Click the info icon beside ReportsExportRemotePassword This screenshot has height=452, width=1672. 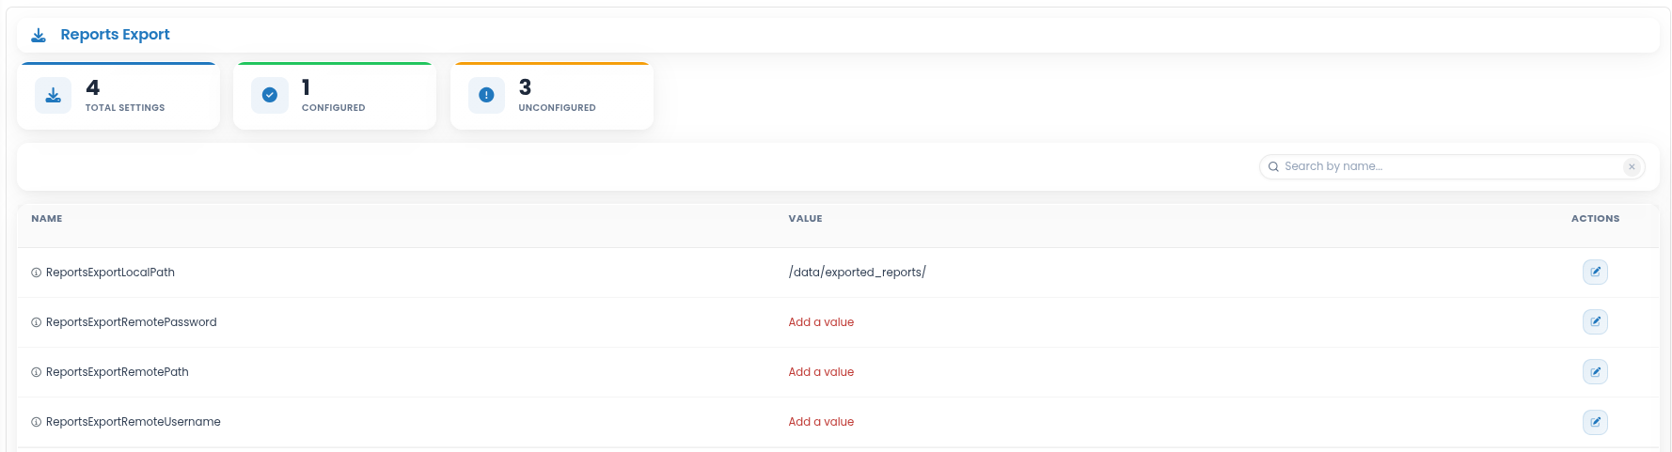pyautogui.click(x=36, y=322)
